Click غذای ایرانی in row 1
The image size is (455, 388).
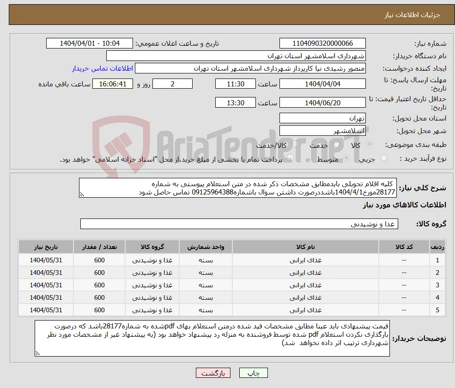click(x=305, y=260)
